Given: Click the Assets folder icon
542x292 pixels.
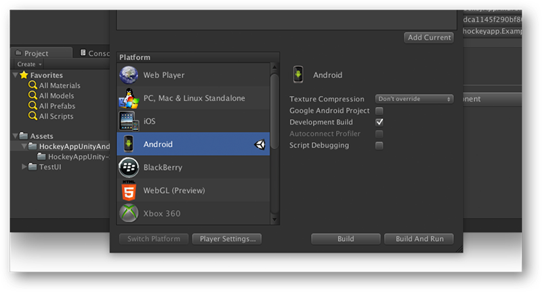Looking at the screenshot, I should (x=24, y=135).
